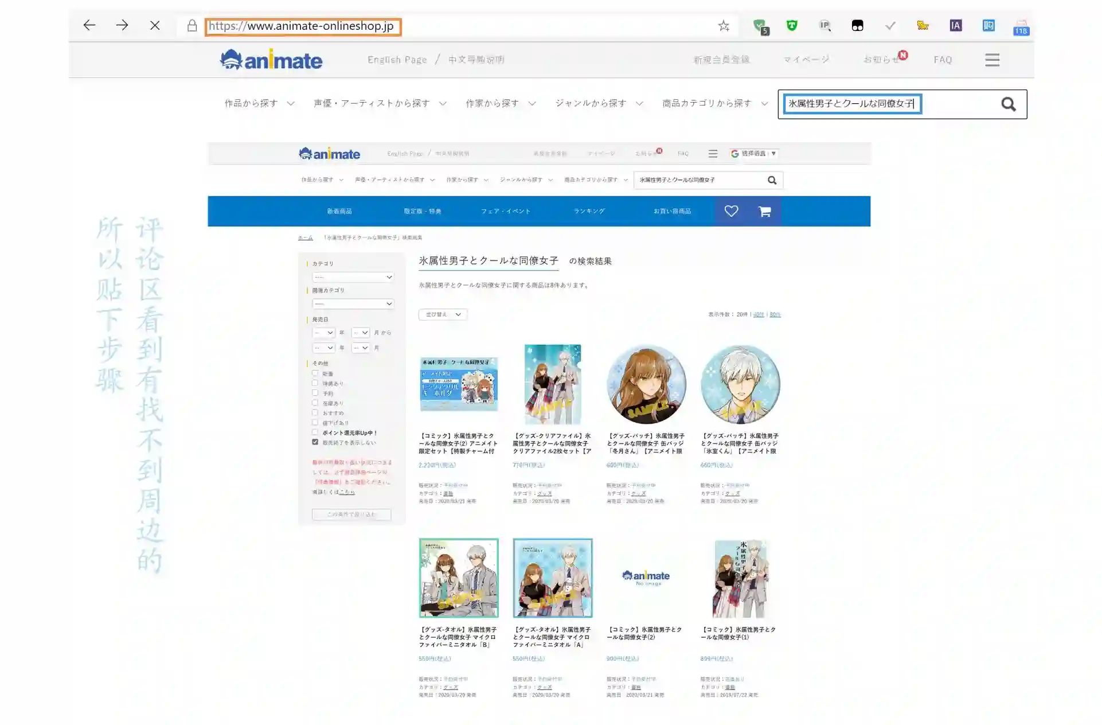Viewport: 1102px width, 725px height.
Task: Open the DuckDuckGo browser extension
Action: click(857, 26)
